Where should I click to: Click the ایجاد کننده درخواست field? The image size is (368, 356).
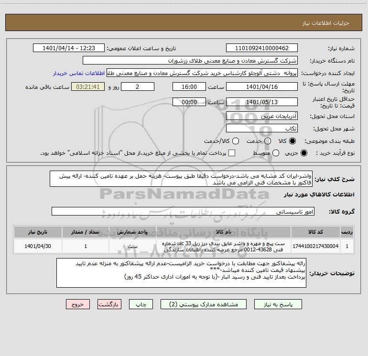point(202,73)
